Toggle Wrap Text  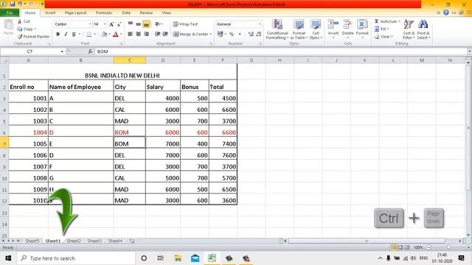click(185, 24)
